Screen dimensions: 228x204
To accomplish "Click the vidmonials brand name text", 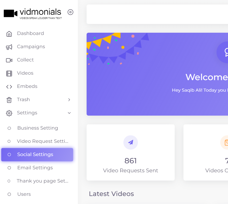I will coord(41,12).
